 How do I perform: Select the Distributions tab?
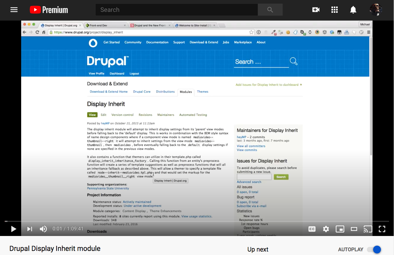click(x=165, y=92)
